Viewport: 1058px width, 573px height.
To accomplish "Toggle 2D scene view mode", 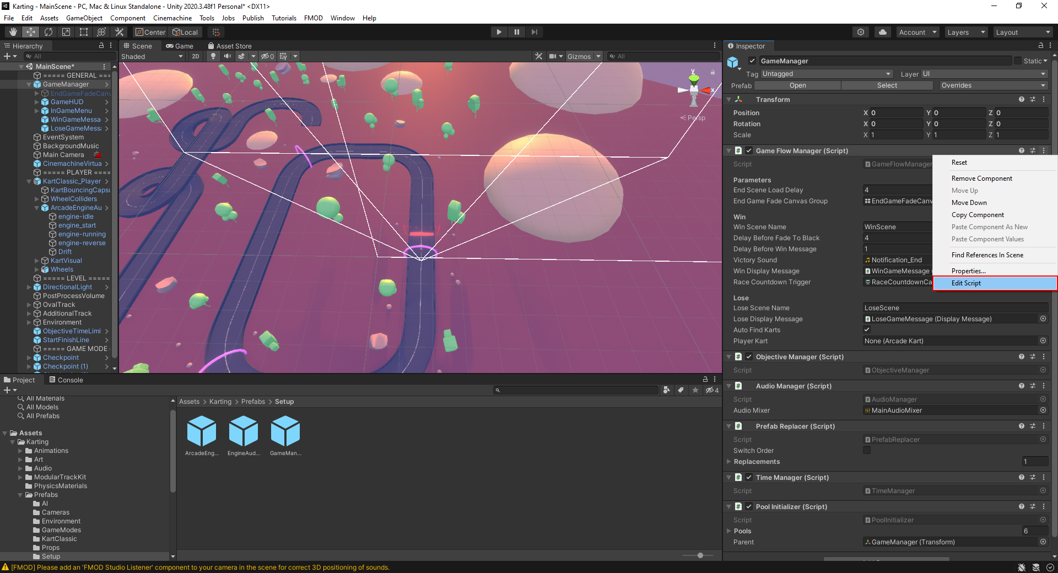I will pos(195,56).
